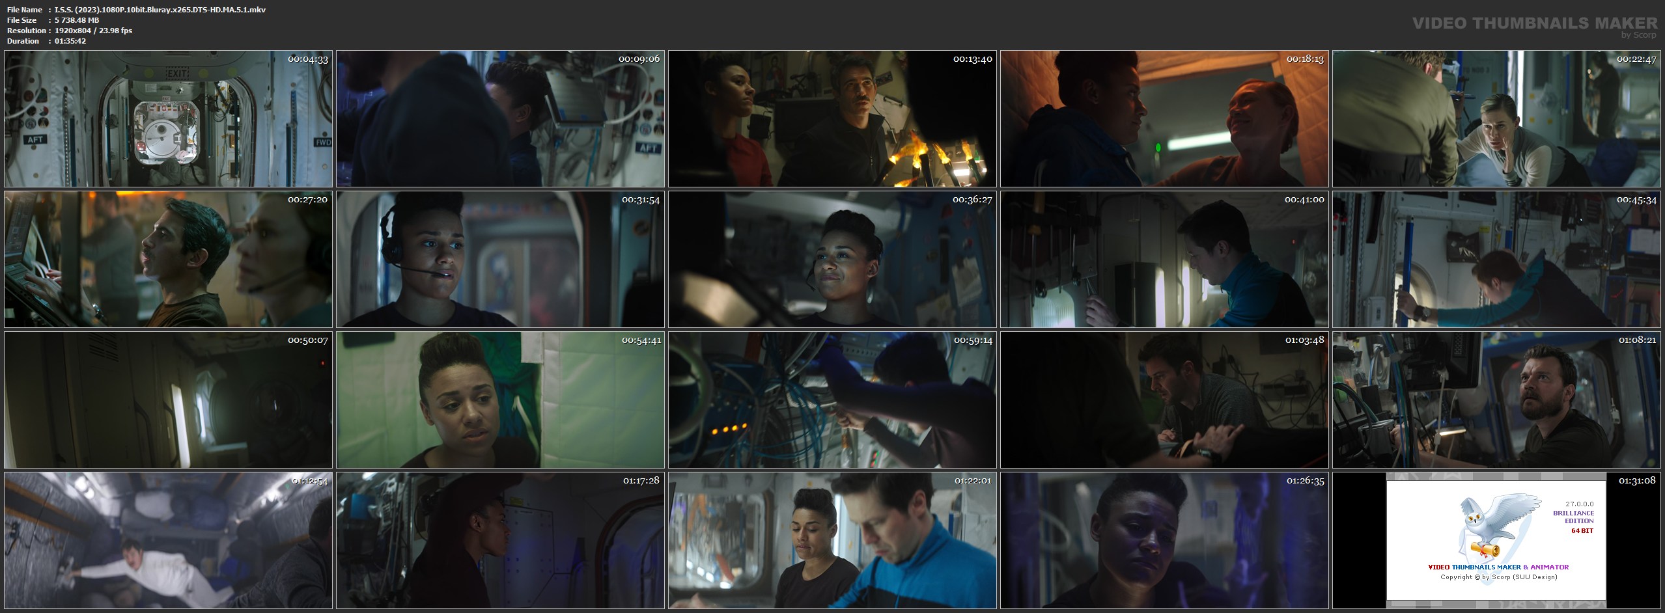Viewport: 1665px width, 613px height.
Task: Select the thumbnail at 01:26:35
Action: pos(1164,540)
